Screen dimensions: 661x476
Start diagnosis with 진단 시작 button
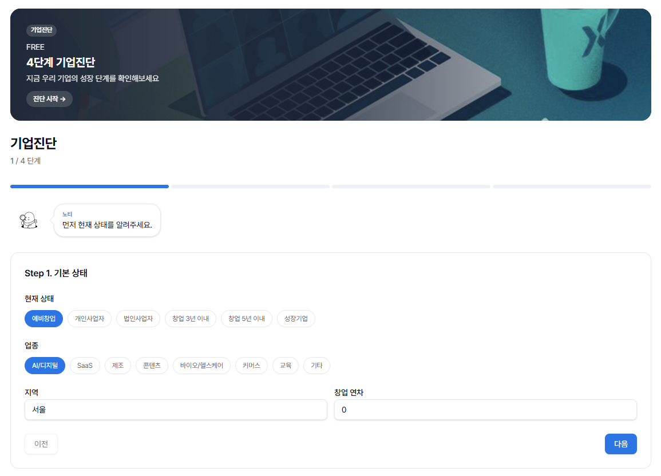49,99
